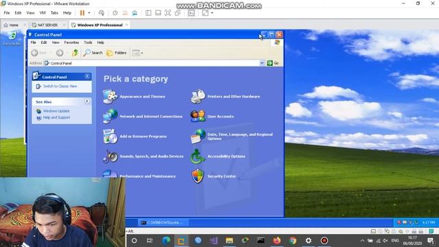Click the Forward navigation arrow
The height and width of the screenshot is (247, 439).
tap(60, 53)
